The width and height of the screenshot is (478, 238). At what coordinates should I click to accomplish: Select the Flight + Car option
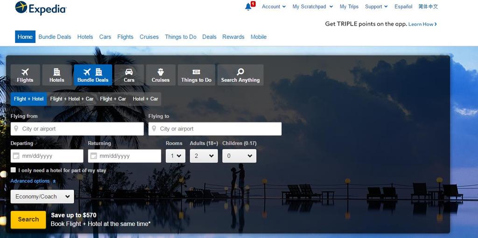click(113, 99)
